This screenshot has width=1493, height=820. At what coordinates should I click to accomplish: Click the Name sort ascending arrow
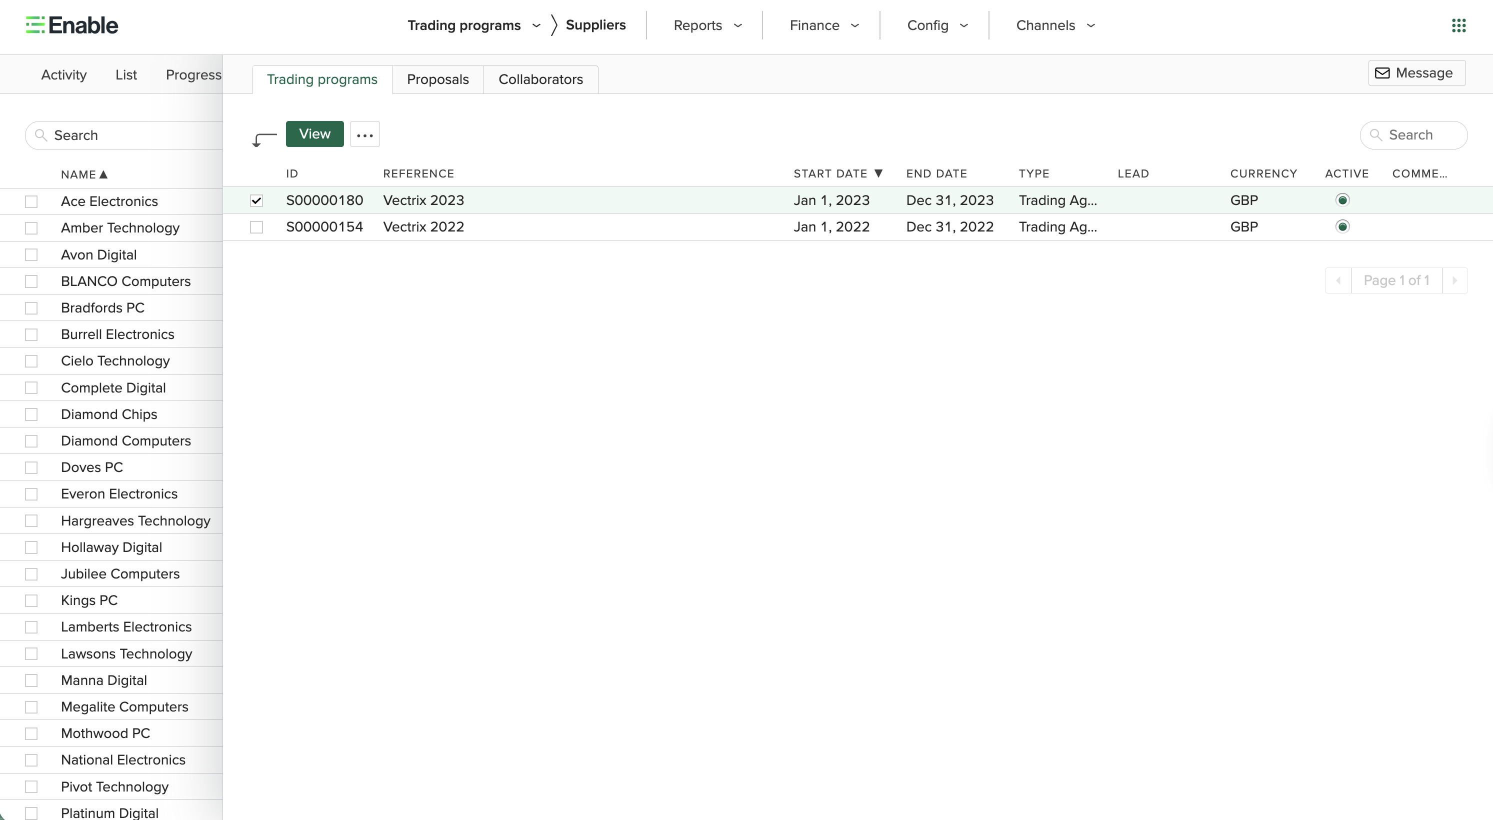click(x=103, y=174)
